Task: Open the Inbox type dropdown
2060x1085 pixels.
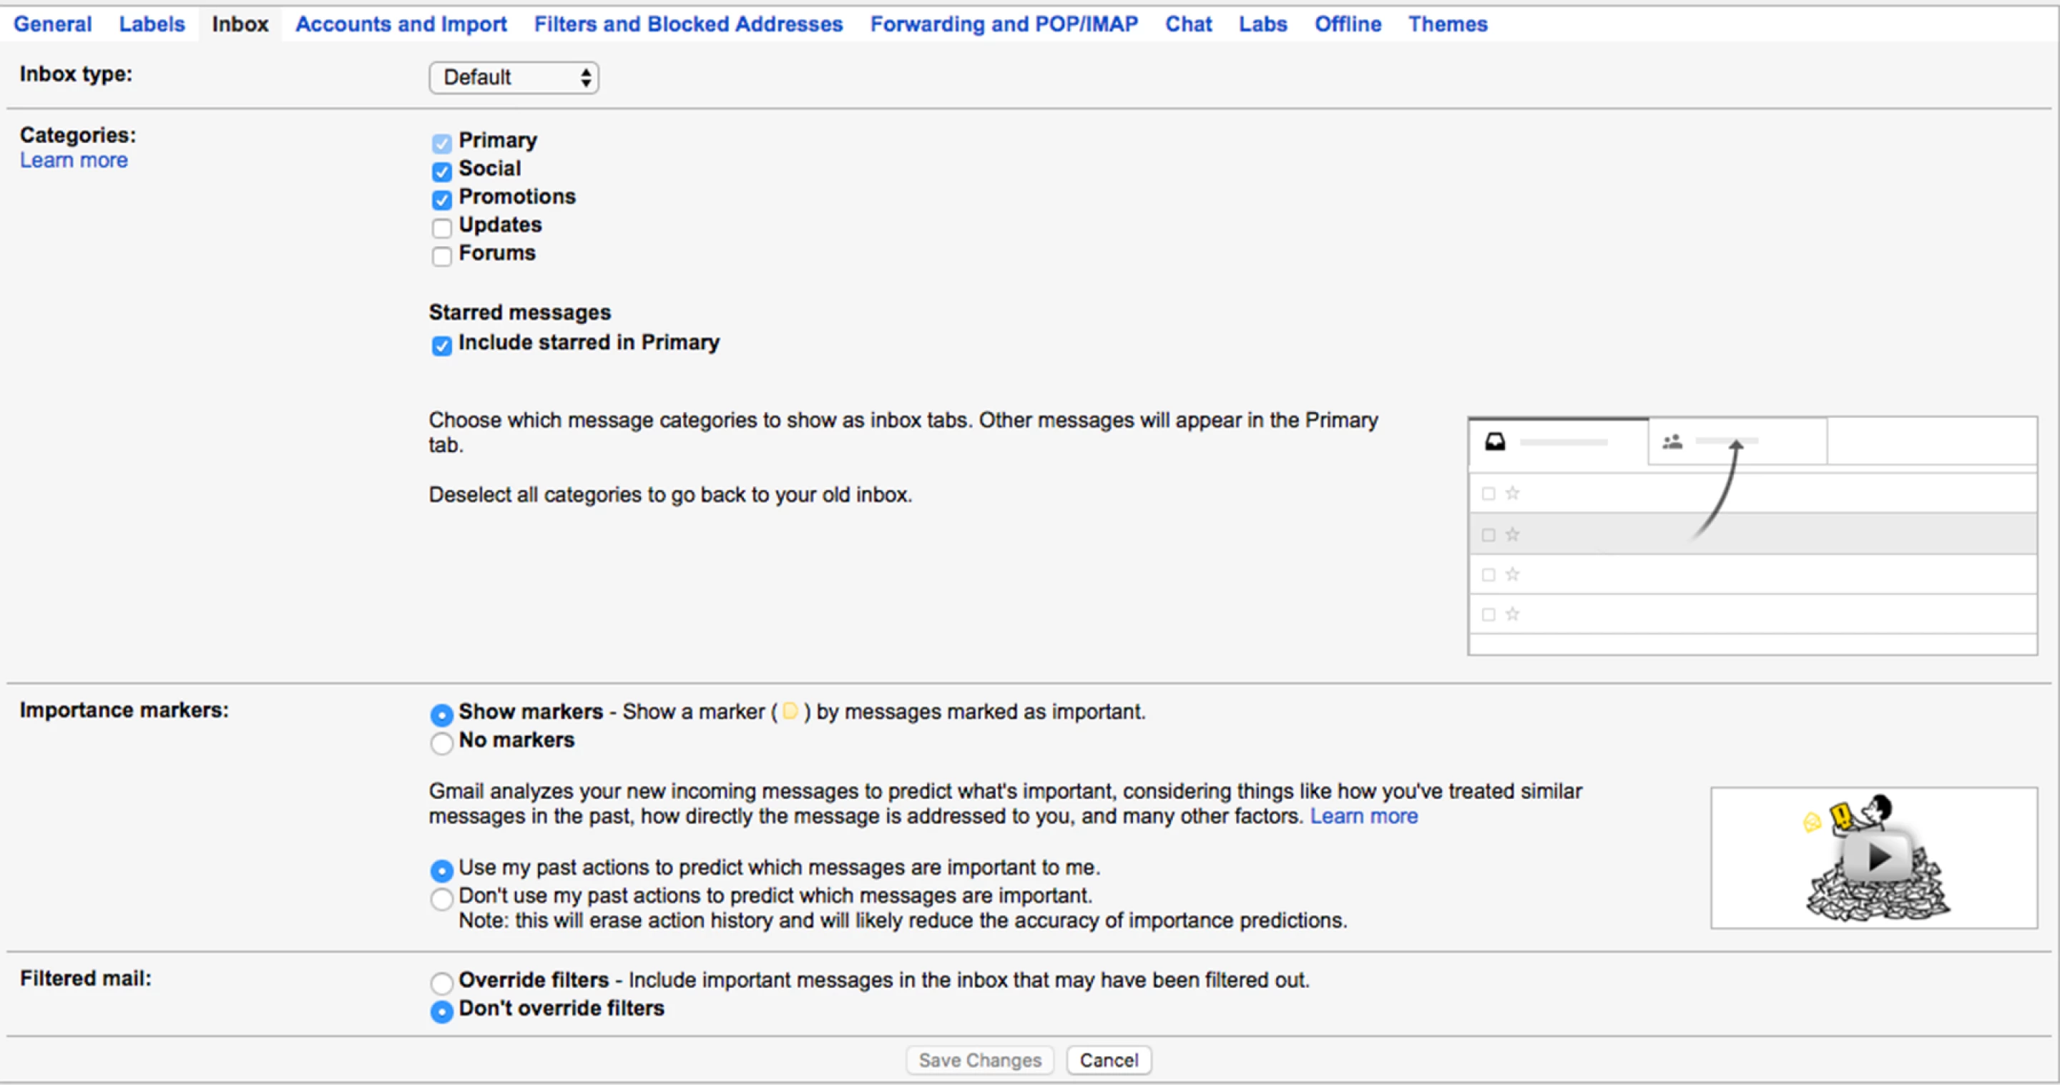Action: [x=513, y=77]
